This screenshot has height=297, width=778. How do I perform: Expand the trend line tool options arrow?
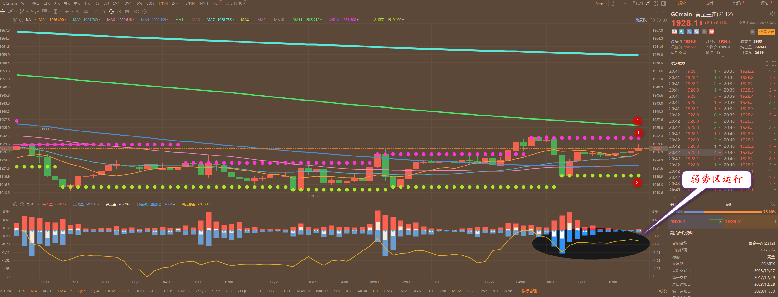[15, 12]
